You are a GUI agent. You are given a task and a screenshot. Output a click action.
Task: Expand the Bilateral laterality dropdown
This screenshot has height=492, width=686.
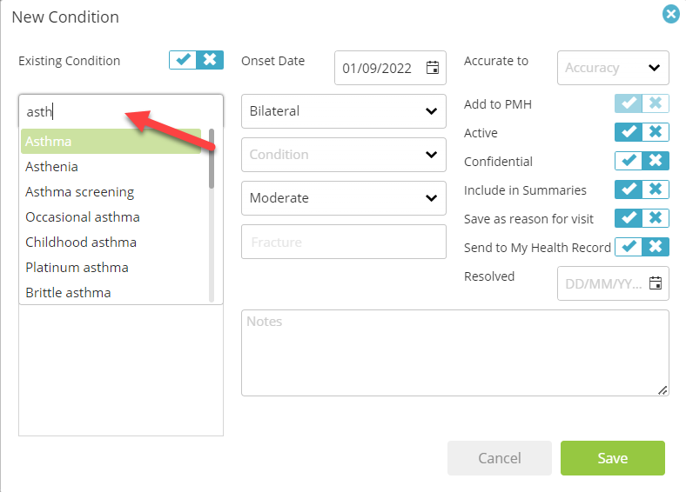(344, 111)
